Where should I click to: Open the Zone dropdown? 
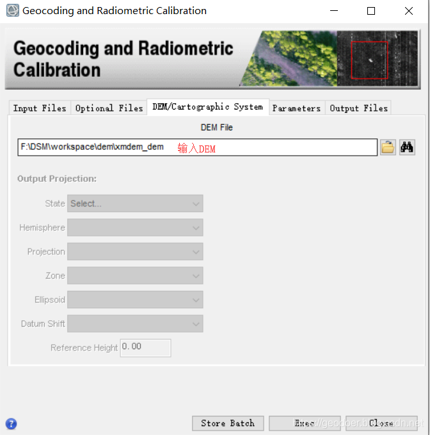(x=135, y=275)
